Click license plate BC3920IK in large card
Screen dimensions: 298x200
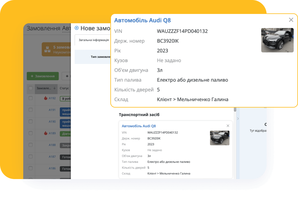(x=168, y=41)
